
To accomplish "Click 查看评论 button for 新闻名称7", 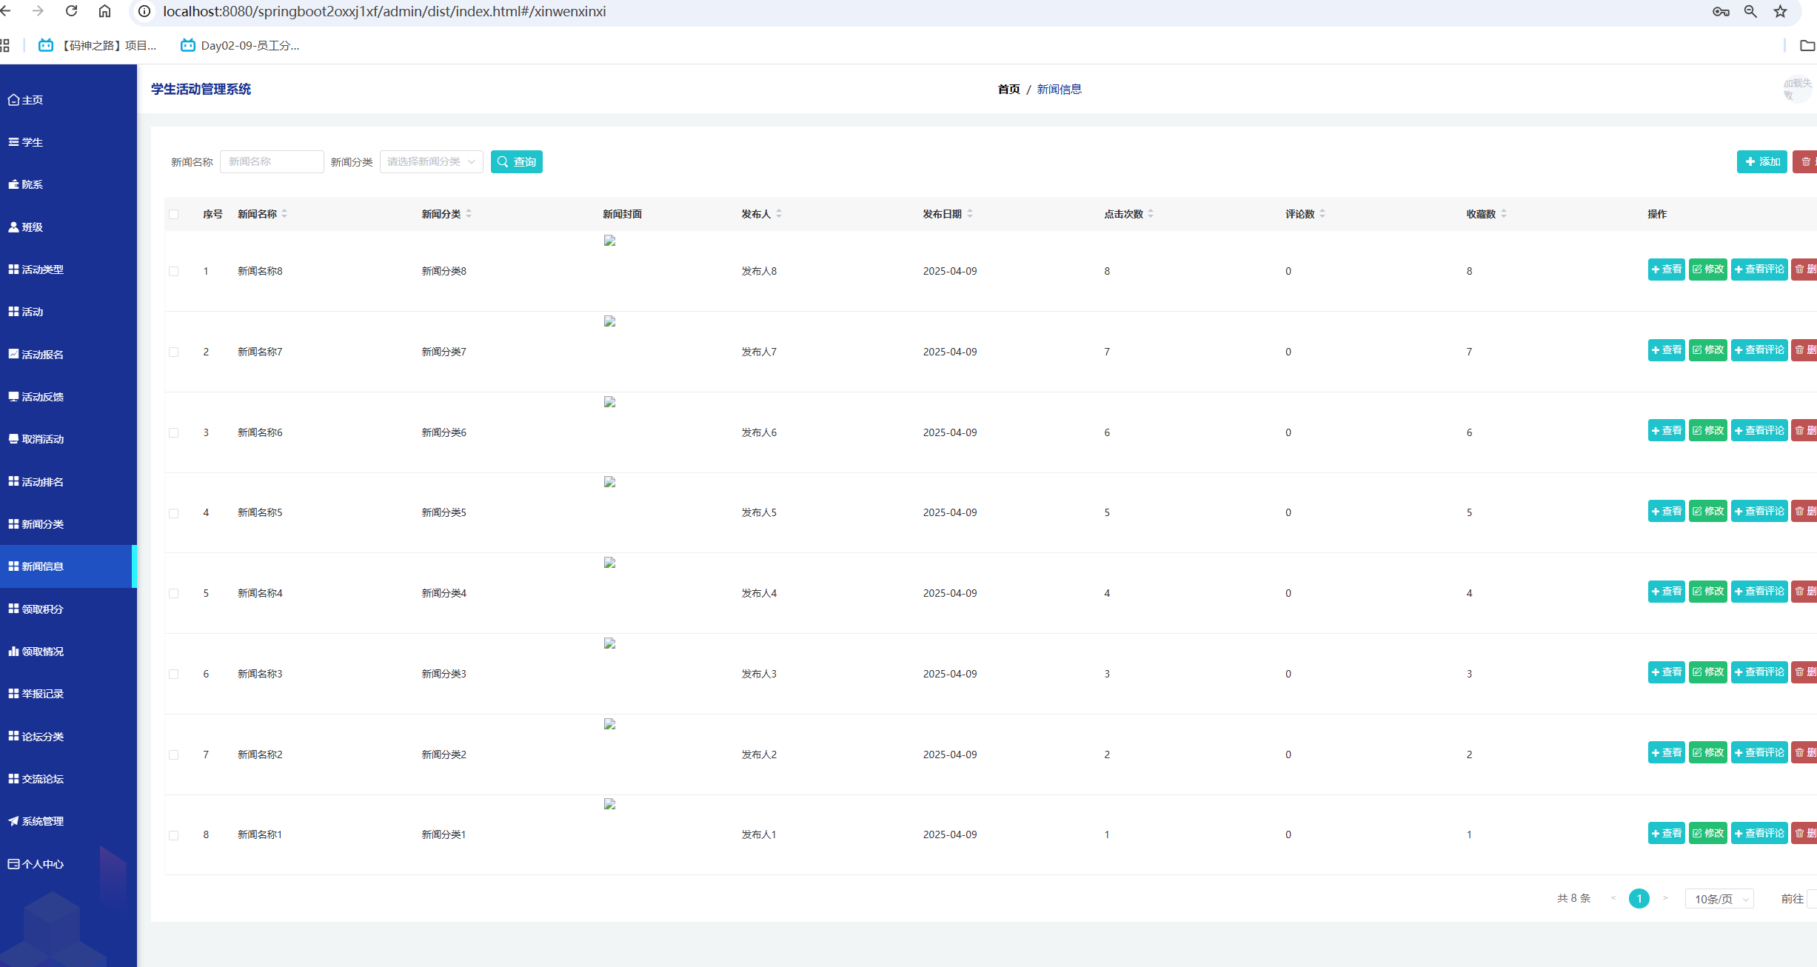I will click(x=1759, y=350).
